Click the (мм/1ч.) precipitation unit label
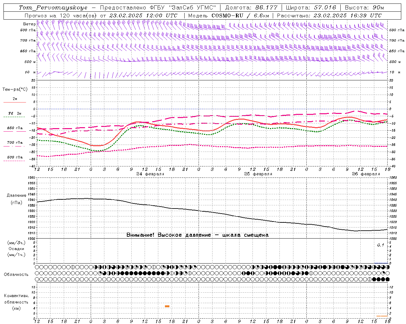This screenshot has width=406, height=324. click(16, 255)
